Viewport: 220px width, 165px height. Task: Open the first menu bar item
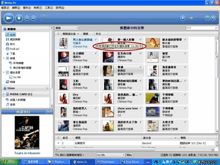(5, 8)
